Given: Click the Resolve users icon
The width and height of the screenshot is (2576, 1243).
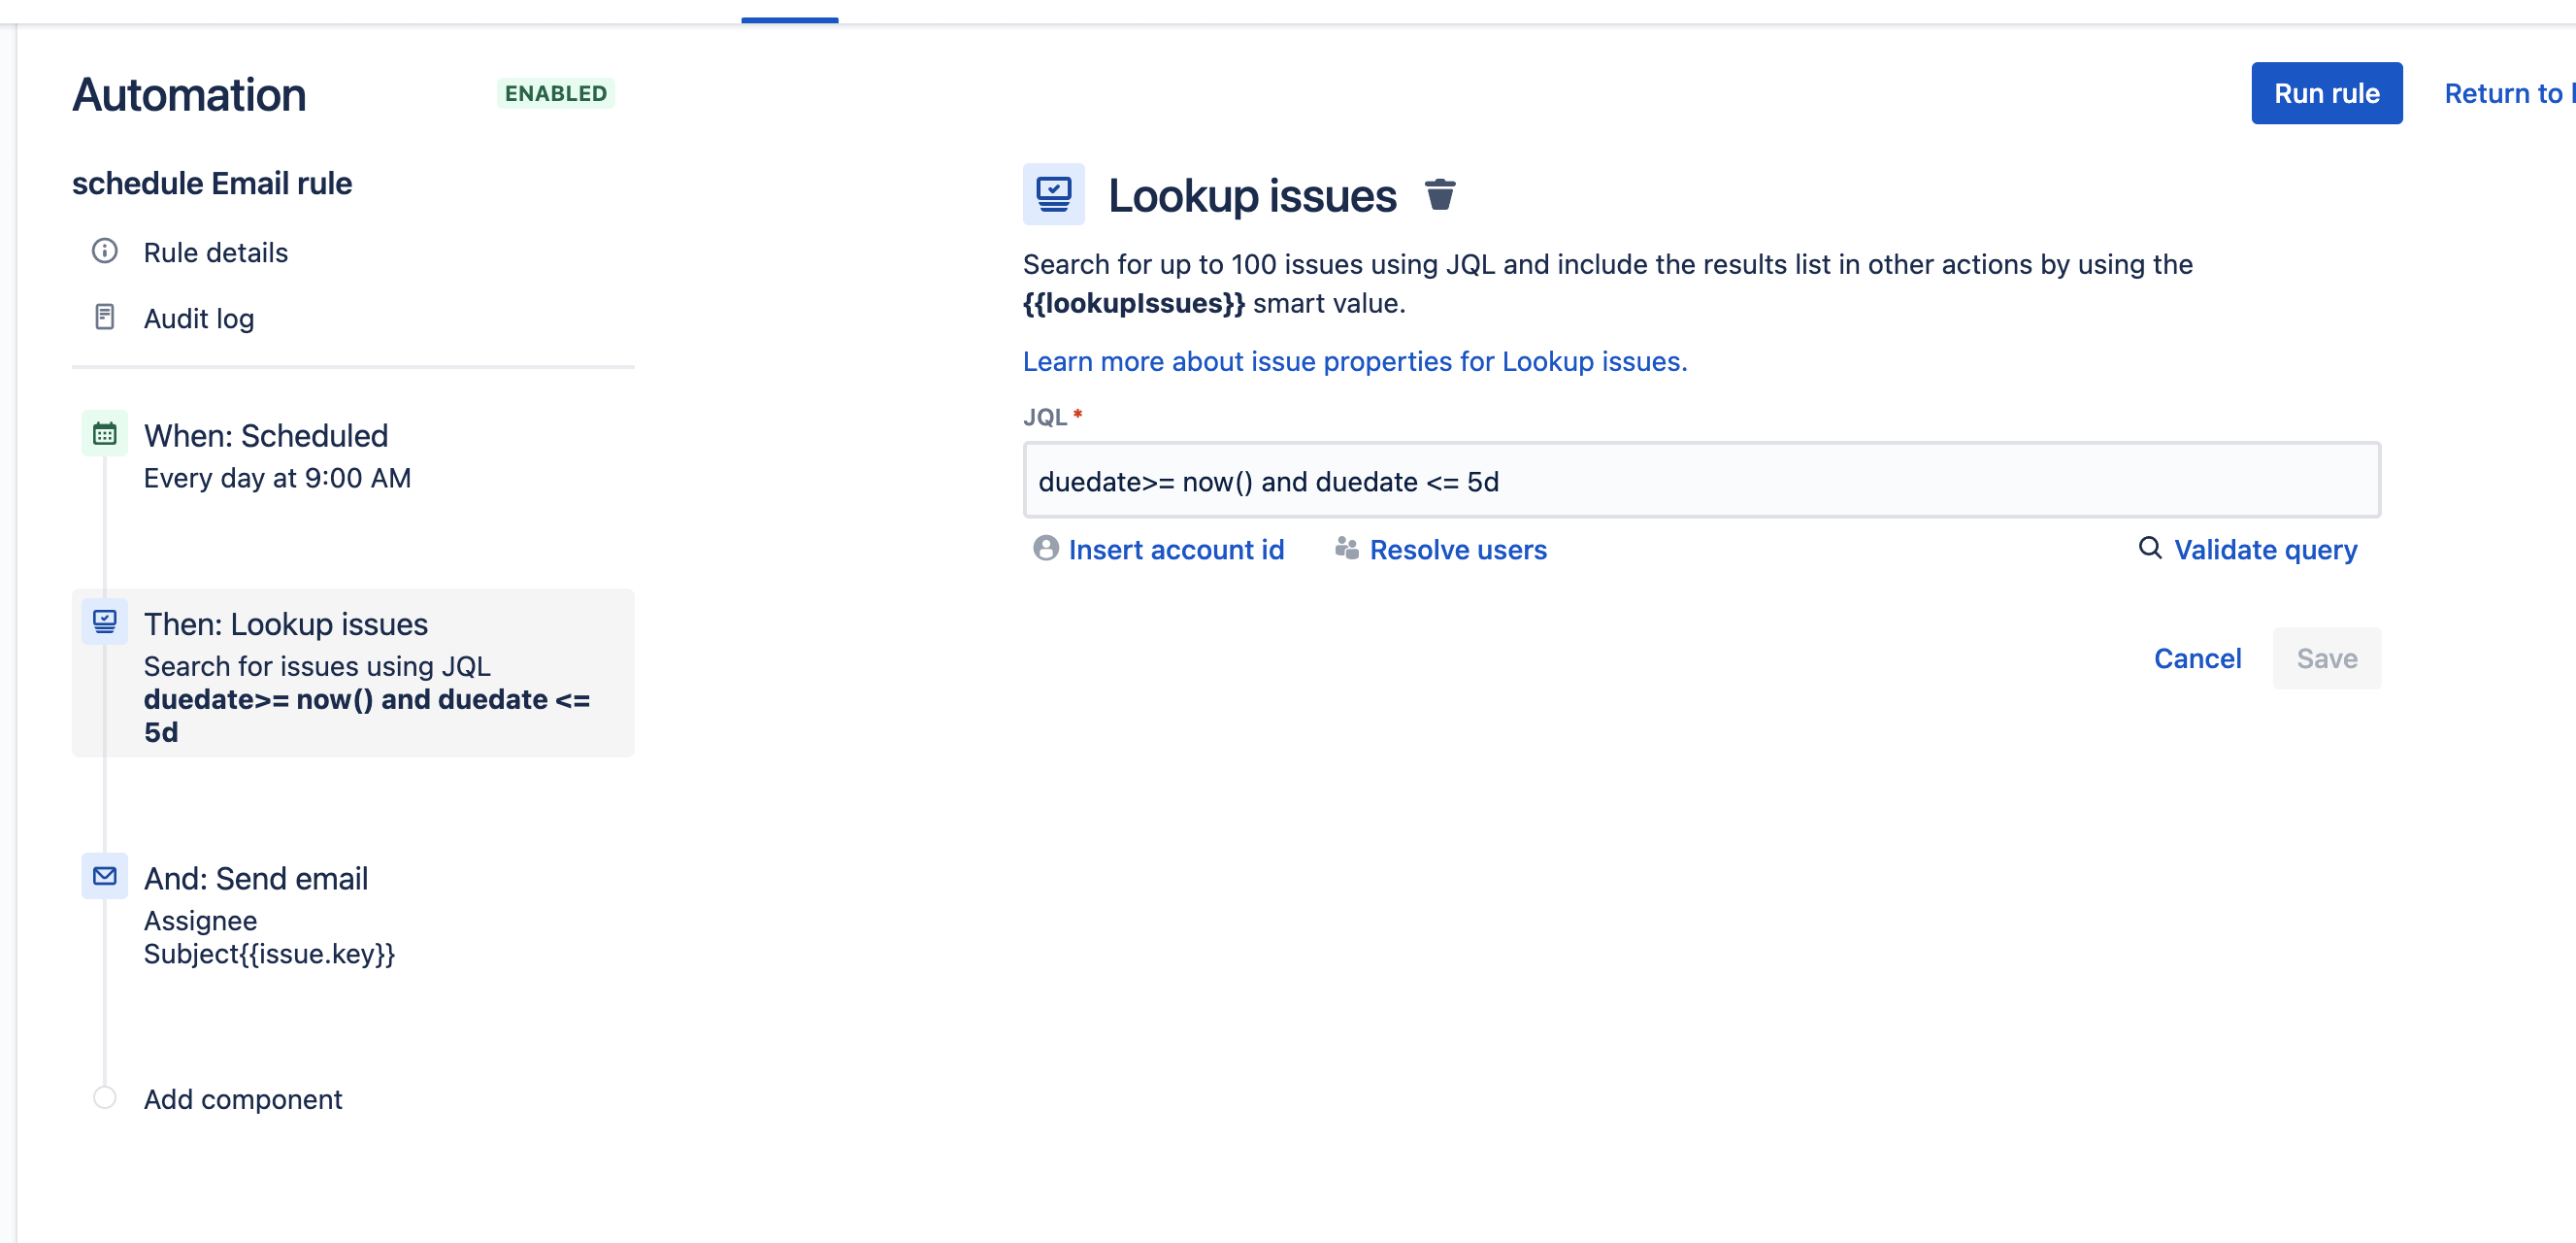Looking at the screenshot, I should click(x=1345, y=548).
